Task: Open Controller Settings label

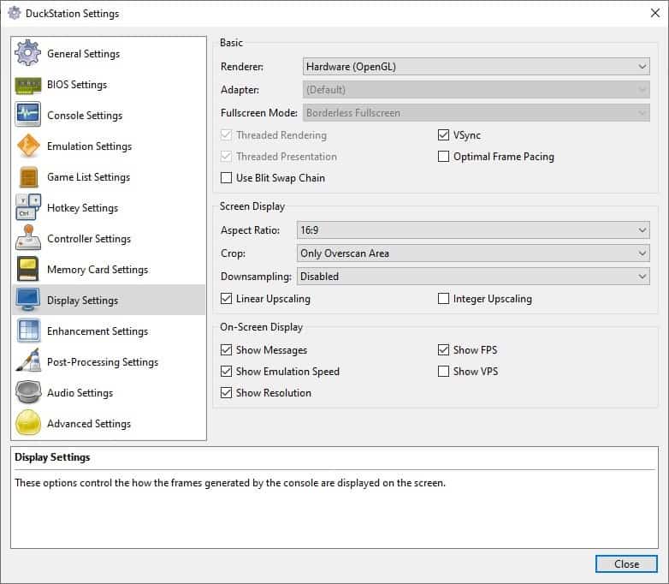Action: pyautogui.click(x=89, y=238)
